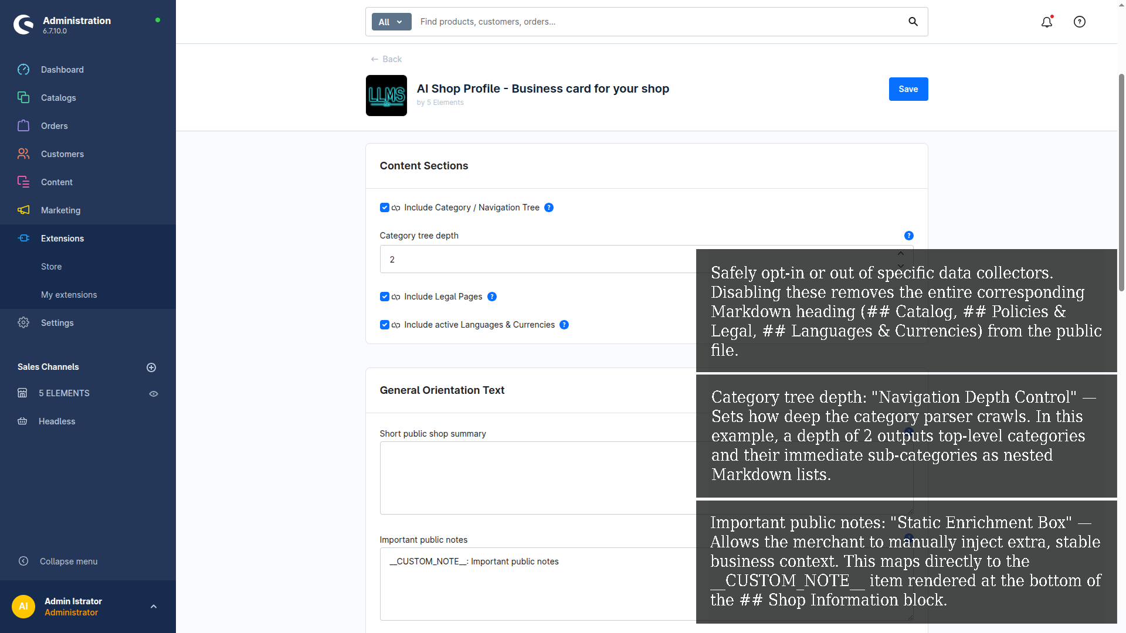Click the Customers people icon
The width and height of the screenshot is (1126, 633).
[x=23, y=154]
